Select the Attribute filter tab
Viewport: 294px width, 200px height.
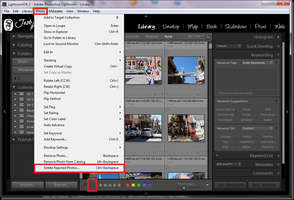coord(132,37)
